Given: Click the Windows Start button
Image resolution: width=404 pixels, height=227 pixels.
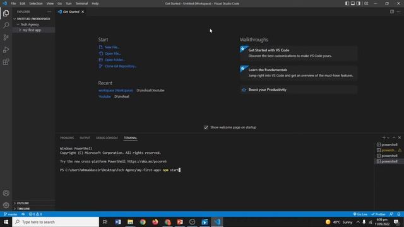Looking at the screenshot, I should coord(6,222).
